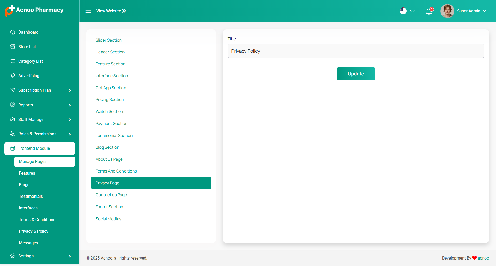Select Terms And Conditions in section list
The width and height of the screenshot is (496, 266).
click(x=116, y=171)
